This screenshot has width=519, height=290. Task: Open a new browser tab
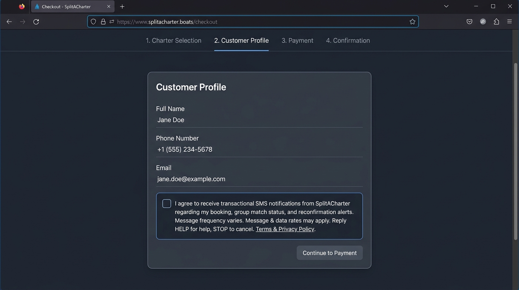pos(122,6)
